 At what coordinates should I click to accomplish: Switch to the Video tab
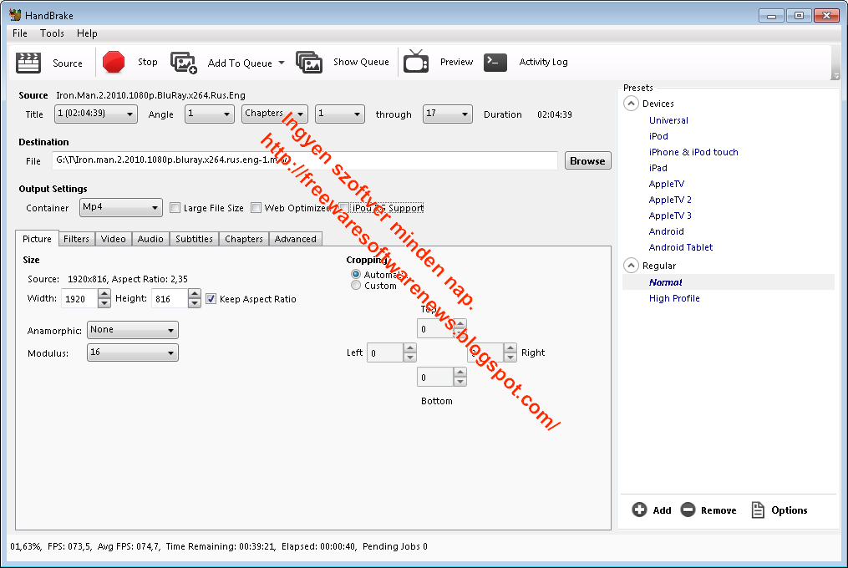113,239
